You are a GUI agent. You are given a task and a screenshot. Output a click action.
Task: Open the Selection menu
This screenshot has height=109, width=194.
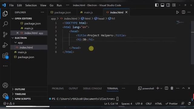coord(31,5)
